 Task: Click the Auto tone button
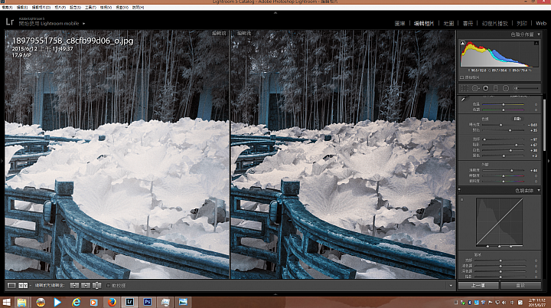[x=517, y=119]
